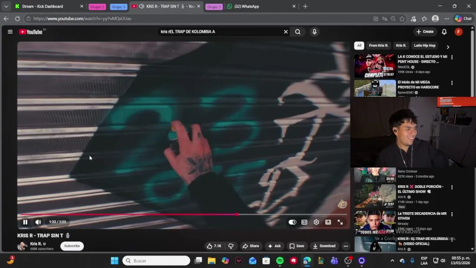
Task: Open Windows Start menu
Action: point(115,261)
